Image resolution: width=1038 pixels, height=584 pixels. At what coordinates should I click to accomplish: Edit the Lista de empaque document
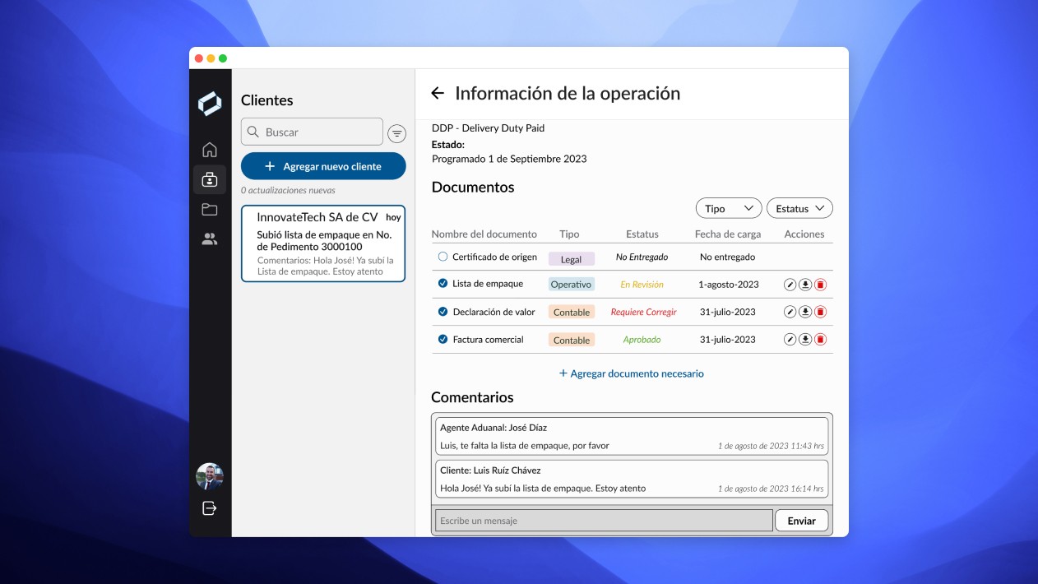790,285
